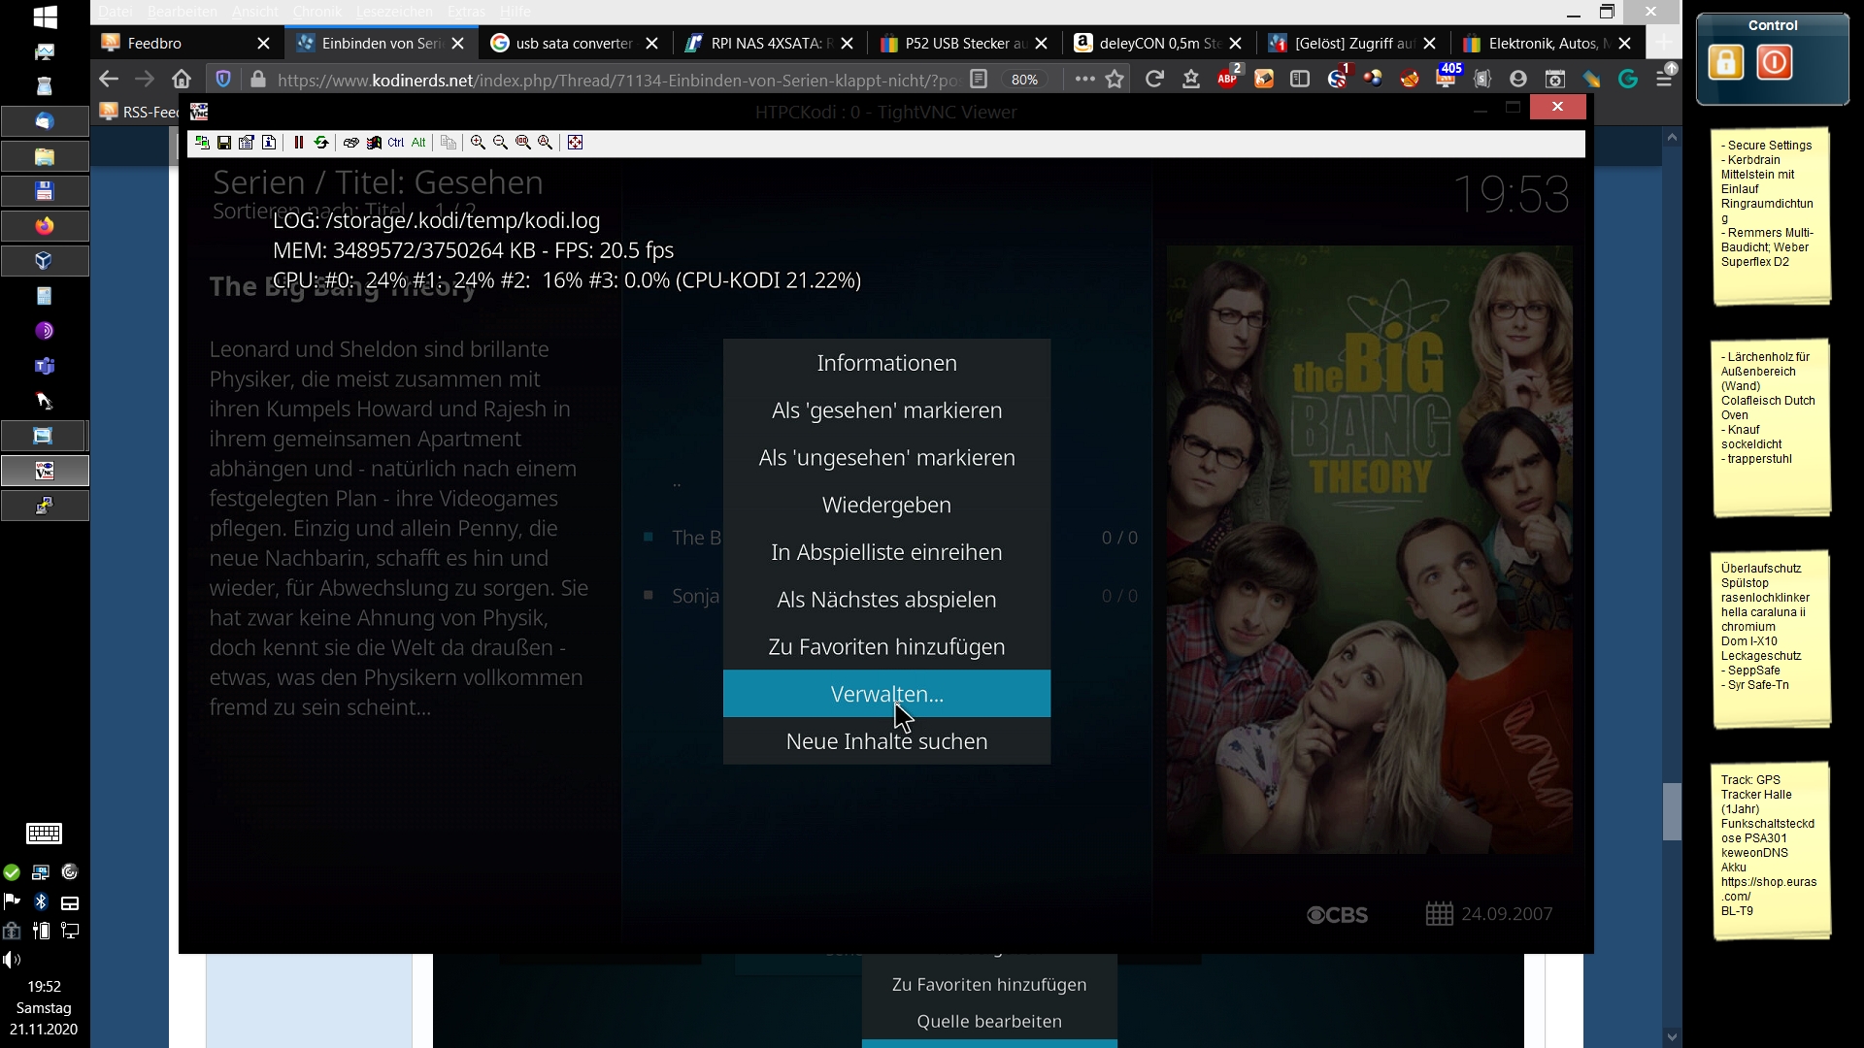Select 'In Abspielliste einreihen'

886,552
